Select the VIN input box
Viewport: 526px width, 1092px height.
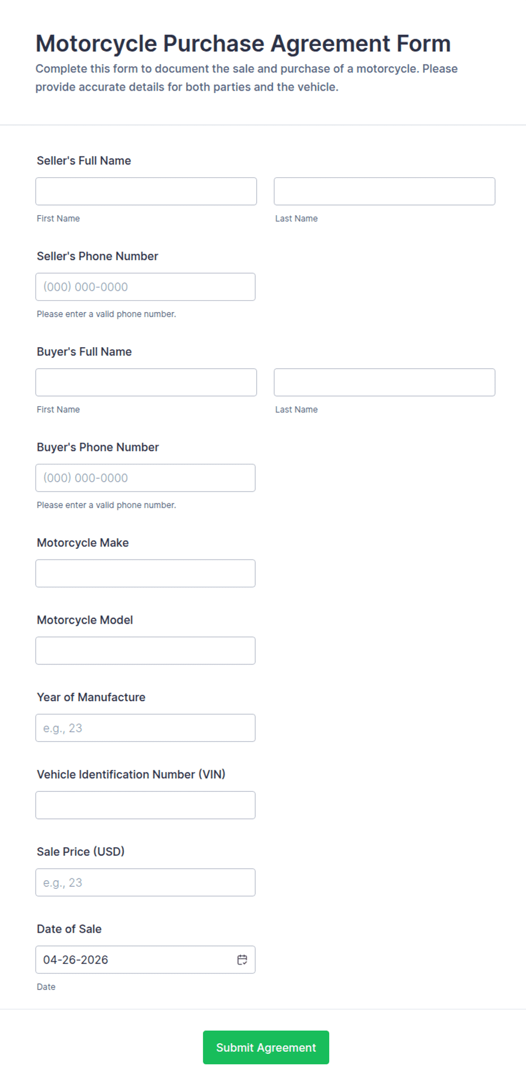[145, 805]
